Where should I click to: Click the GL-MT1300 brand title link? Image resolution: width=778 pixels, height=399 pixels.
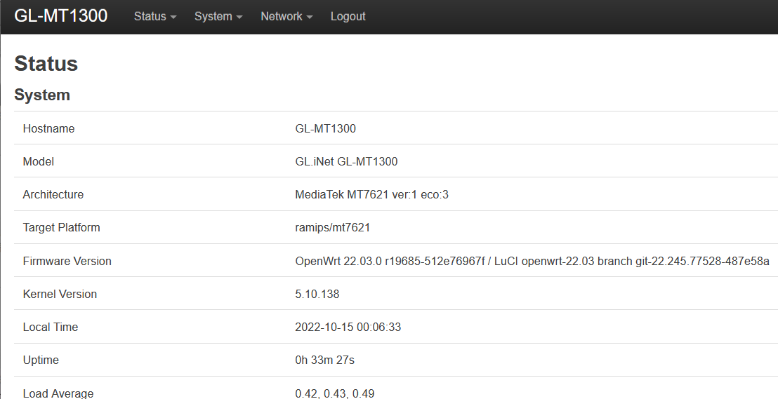pos(60,16)
